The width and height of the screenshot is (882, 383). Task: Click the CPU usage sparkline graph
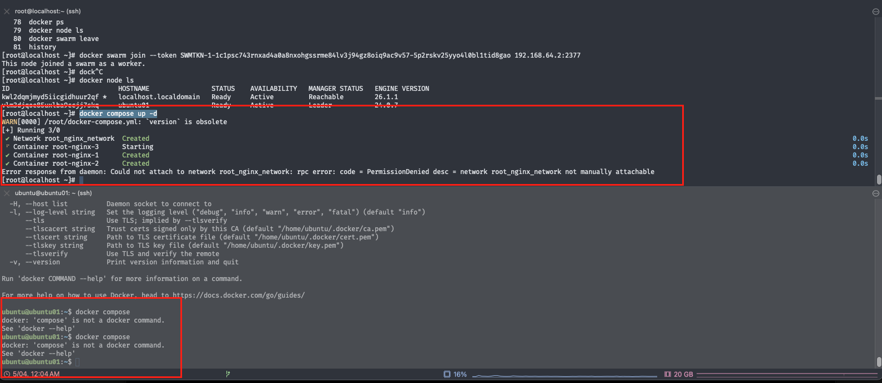pos(563,375)
